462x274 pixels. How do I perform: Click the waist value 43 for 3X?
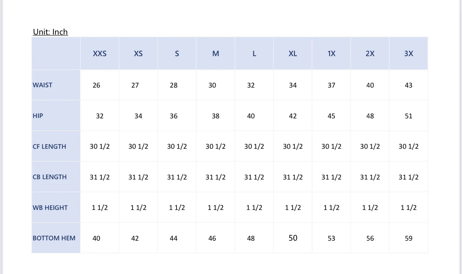409,85
